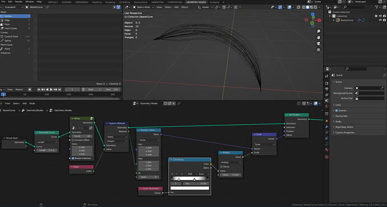Viewport: 387px width, 207px height.
Task: Enable the Constant Offset checkbox
Action: tap(73, 140)
